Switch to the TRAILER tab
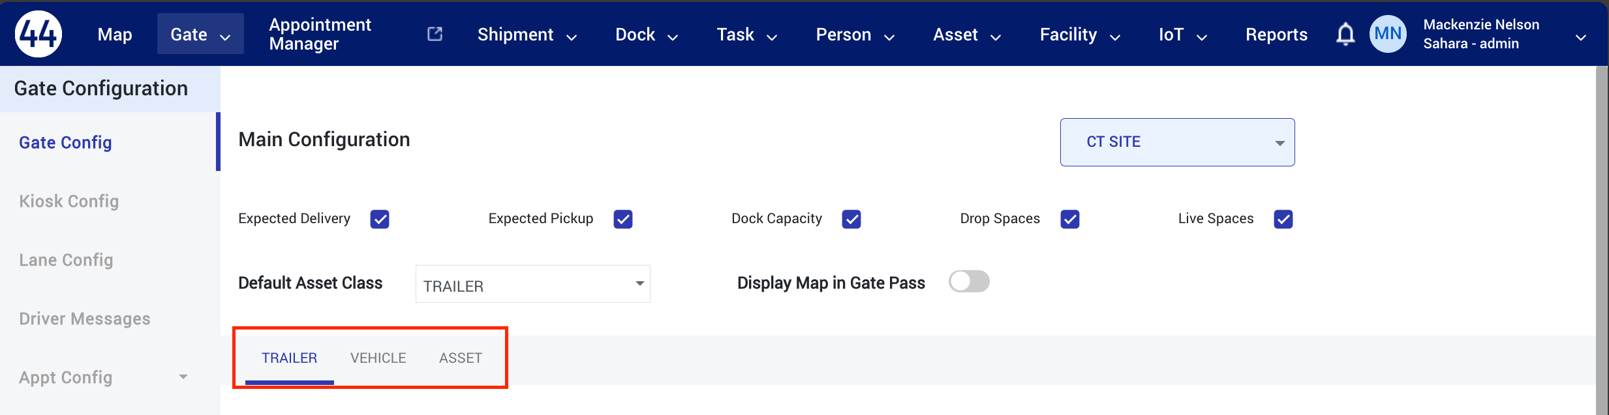1609x415 pixels. pyautogui.click(x=289, y=358)
